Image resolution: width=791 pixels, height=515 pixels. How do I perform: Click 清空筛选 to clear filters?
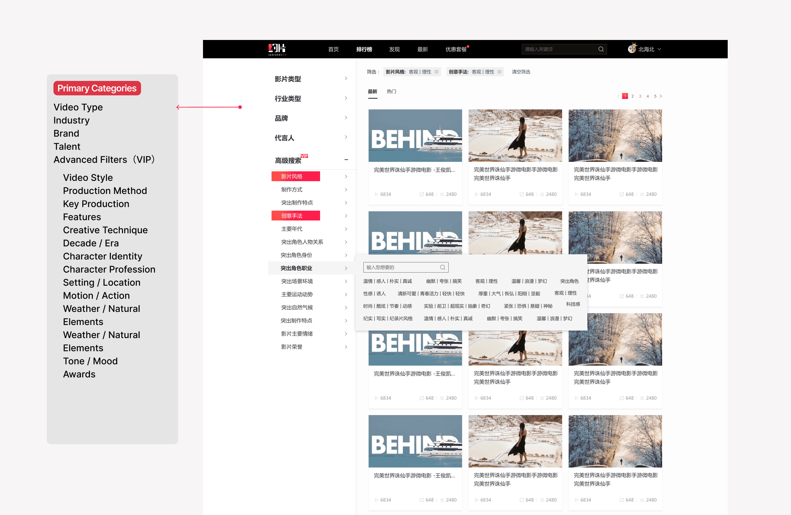pos(521,72)
